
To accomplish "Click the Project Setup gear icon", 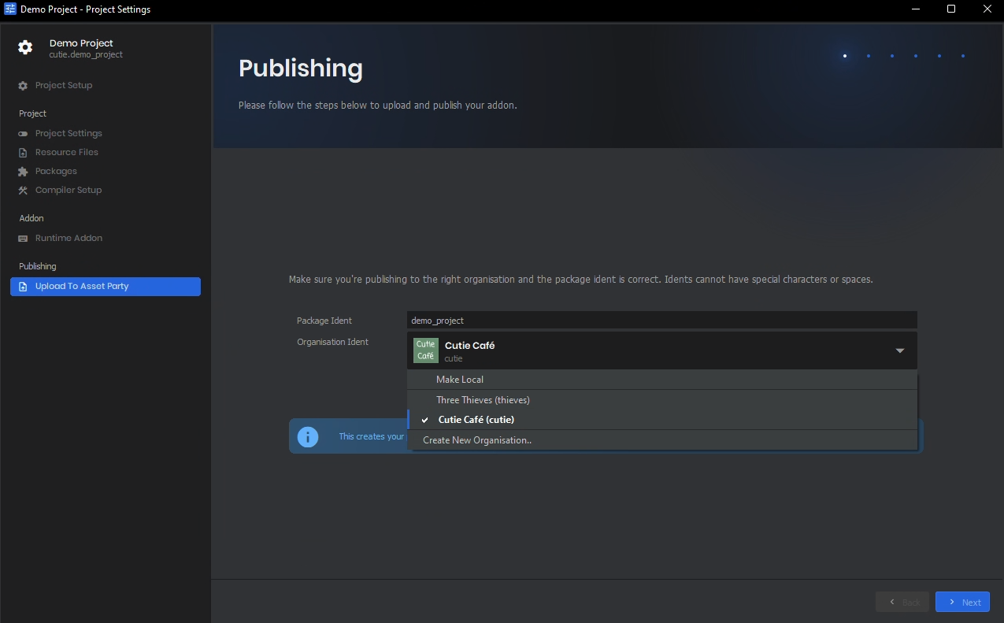I will click(23, 86).
